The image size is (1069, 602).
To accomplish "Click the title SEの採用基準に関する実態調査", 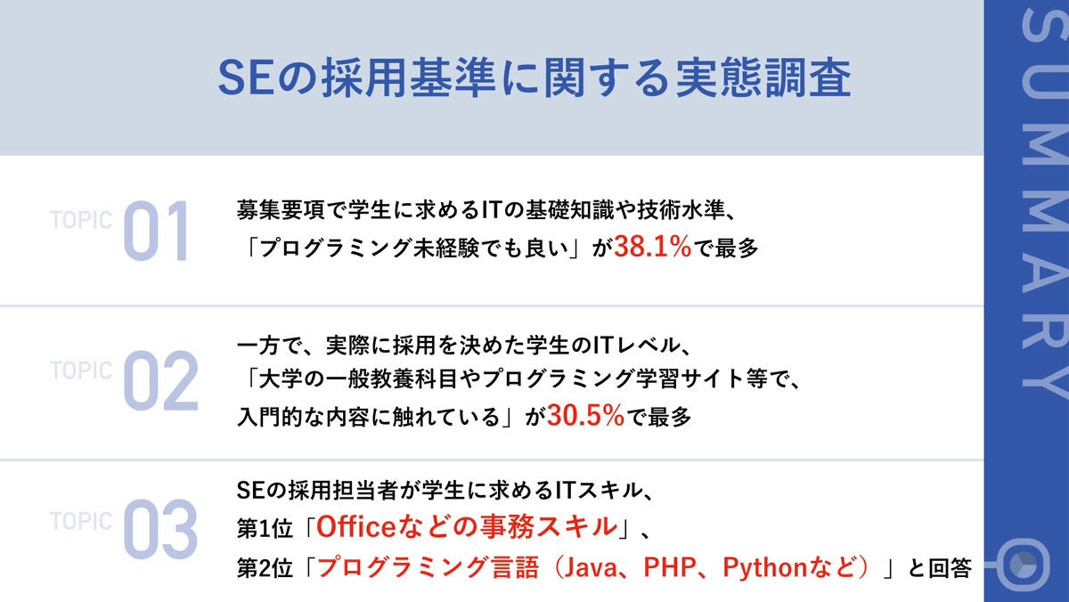I will coord(534,79).
